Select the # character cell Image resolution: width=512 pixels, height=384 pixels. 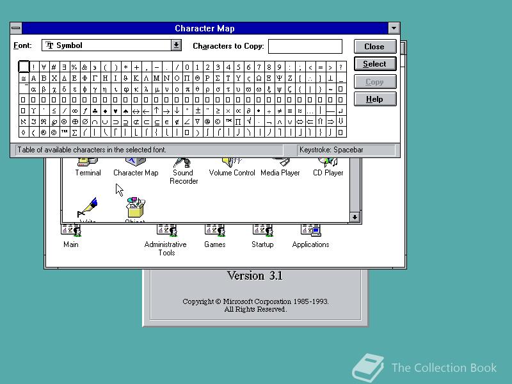[x=54, y=67]
